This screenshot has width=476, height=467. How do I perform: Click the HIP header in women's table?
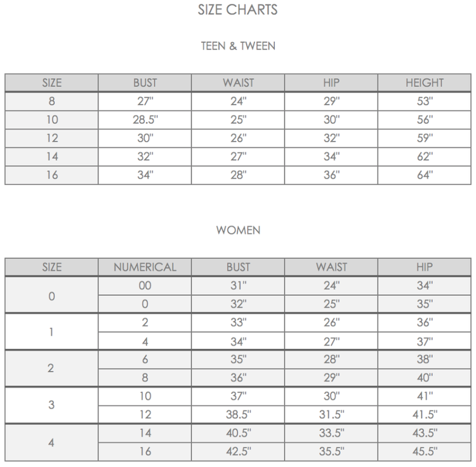pos(425,267)
